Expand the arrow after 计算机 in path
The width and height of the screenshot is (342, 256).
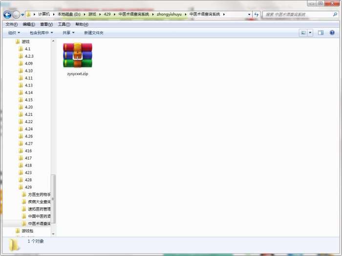tap(54, 14)
